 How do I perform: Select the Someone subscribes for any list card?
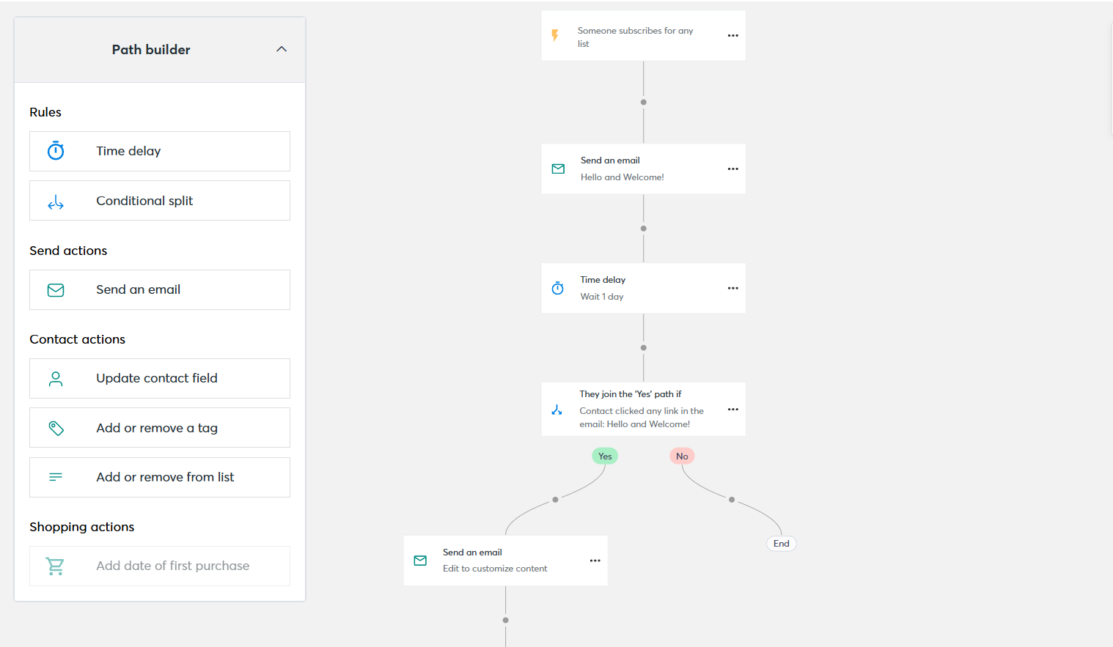(x=643, y=35)
